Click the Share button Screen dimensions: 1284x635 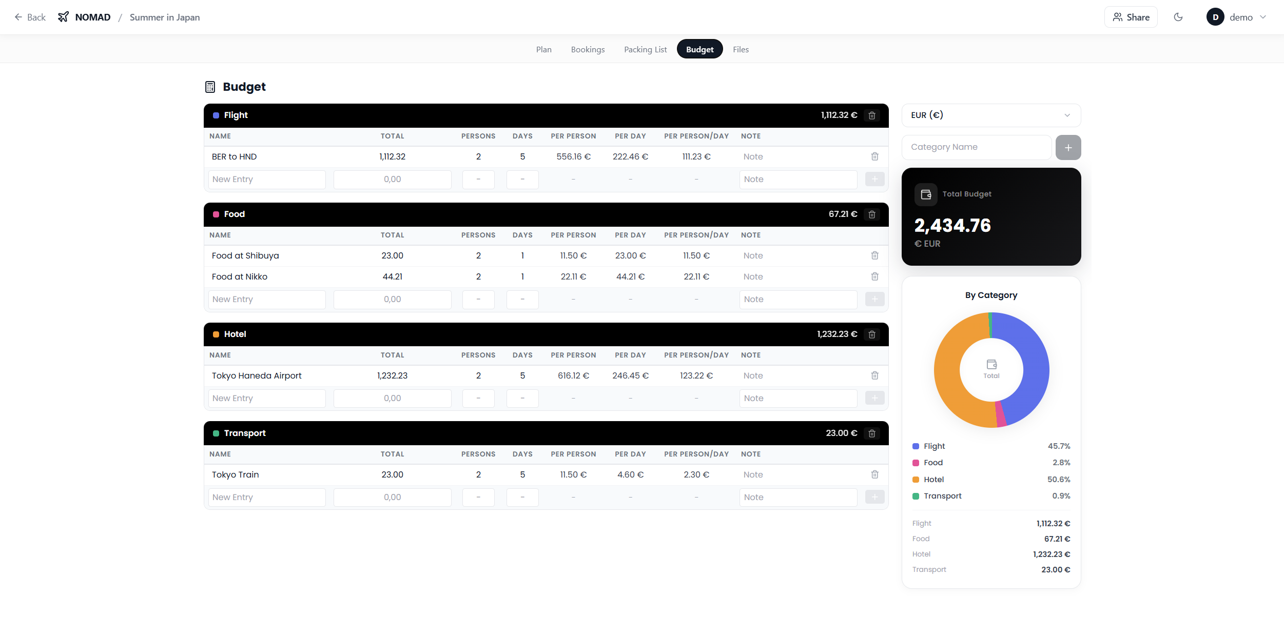1131,17
